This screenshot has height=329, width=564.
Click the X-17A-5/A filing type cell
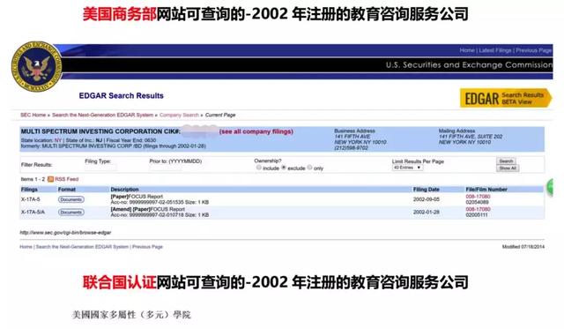coord(33,212)
